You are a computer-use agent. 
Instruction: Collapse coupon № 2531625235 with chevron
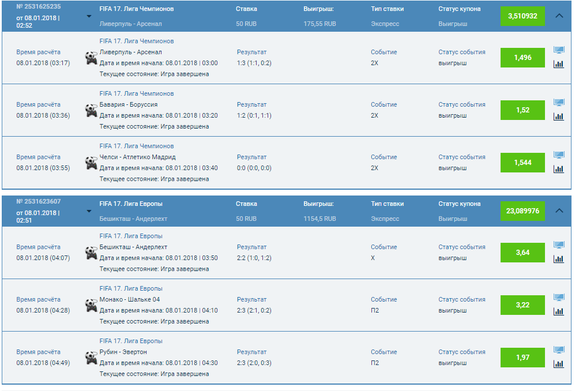tap(559, 16)
